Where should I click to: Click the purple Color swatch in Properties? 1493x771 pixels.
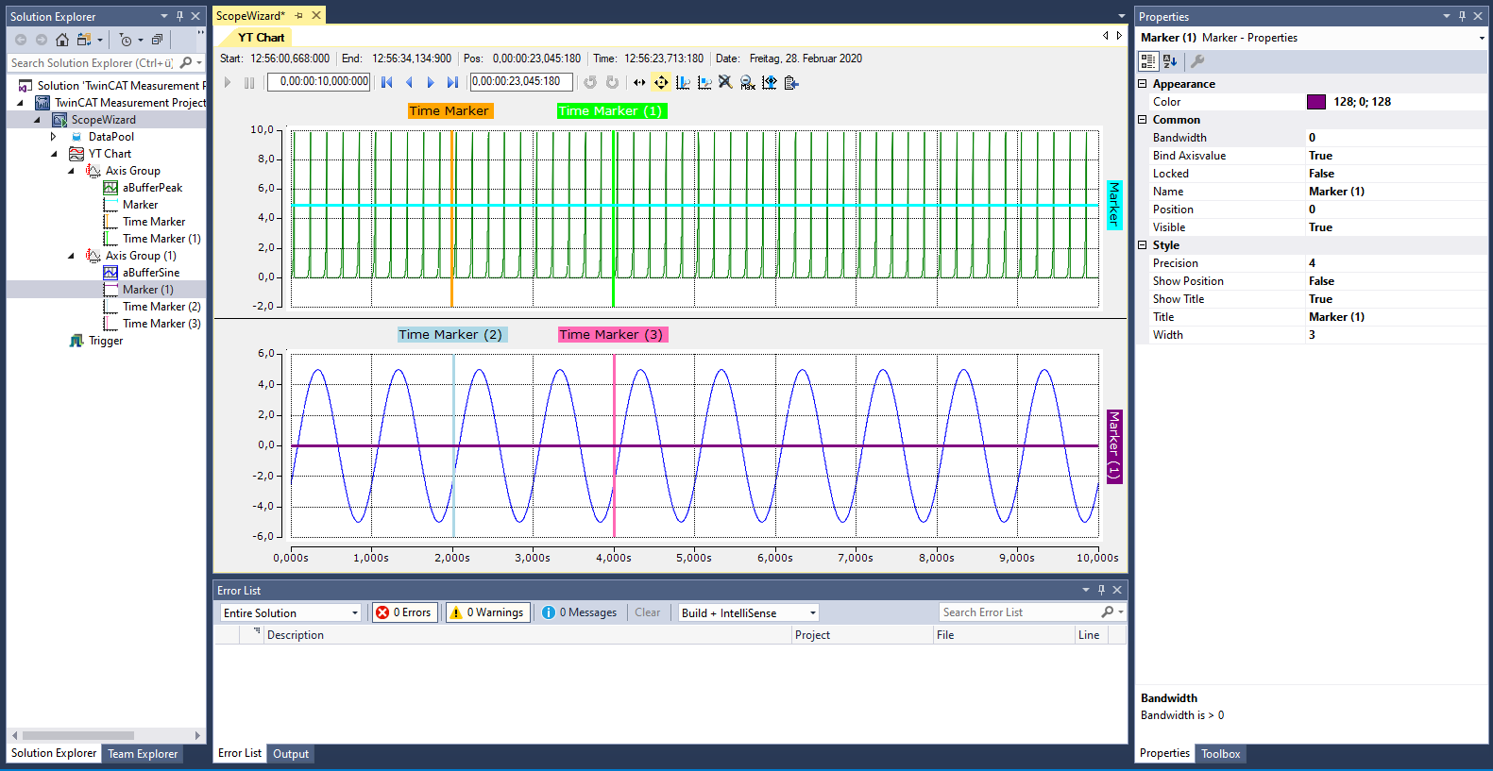[x=1316, y=102]
